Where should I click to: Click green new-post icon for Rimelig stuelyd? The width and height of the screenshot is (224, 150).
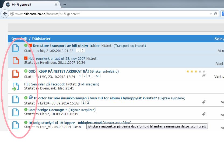tap(26, 122)
